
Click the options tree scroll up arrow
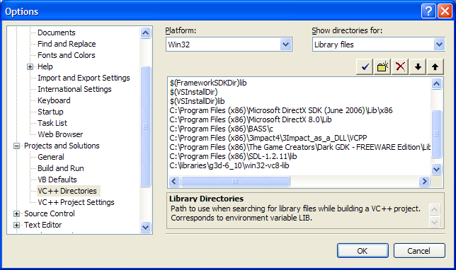145,33
